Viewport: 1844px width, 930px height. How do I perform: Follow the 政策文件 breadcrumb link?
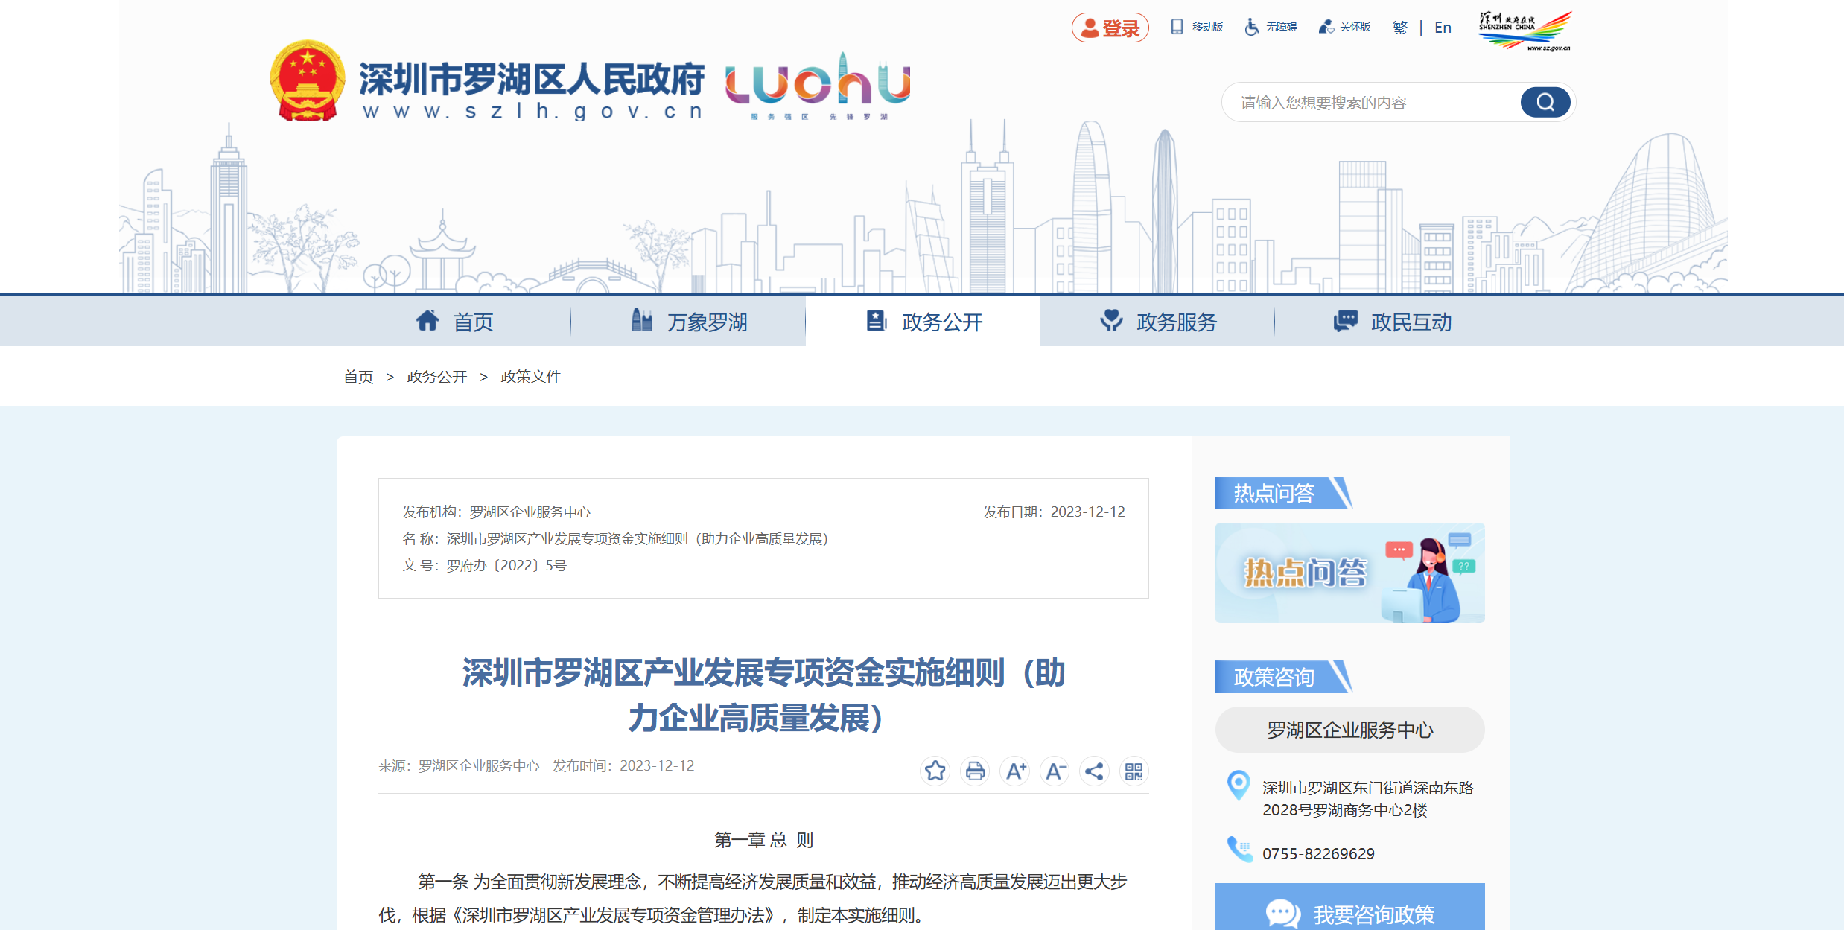530,377
